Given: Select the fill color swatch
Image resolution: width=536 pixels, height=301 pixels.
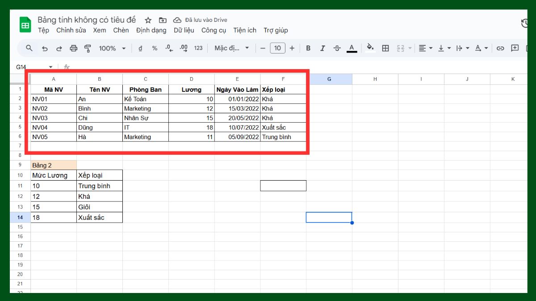Looking at the screenshot, I should (370, 48).
